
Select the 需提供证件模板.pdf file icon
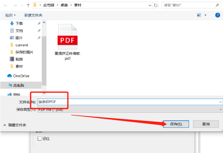pos(68,37)
